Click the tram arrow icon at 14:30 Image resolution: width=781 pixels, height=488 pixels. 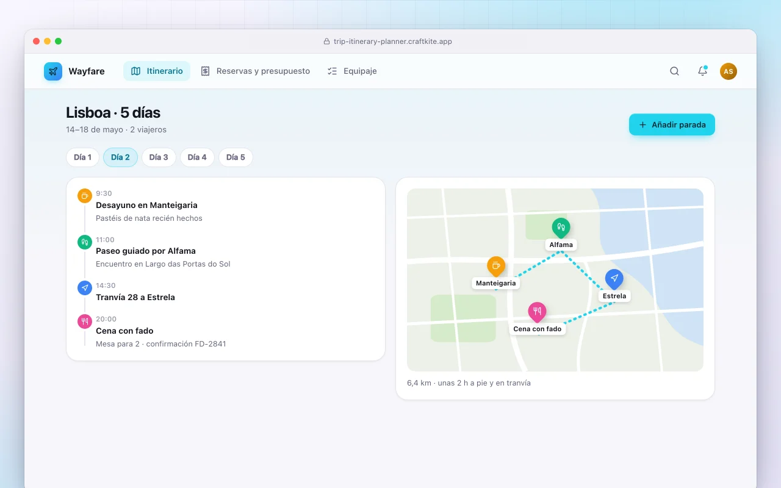click(85, 288)
